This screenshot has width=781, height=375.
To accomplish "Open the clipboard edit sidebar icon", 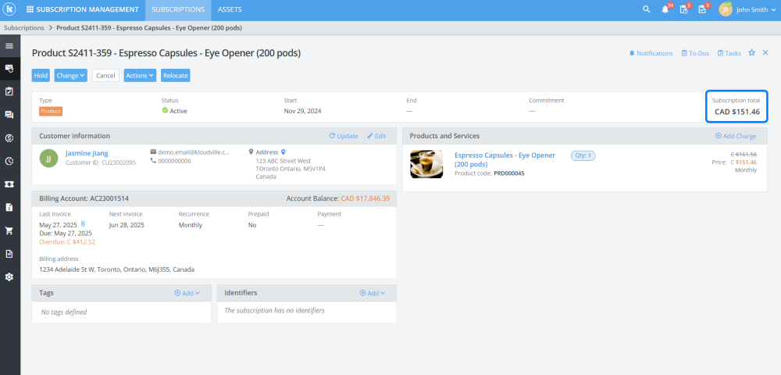I will coord(9,91).
